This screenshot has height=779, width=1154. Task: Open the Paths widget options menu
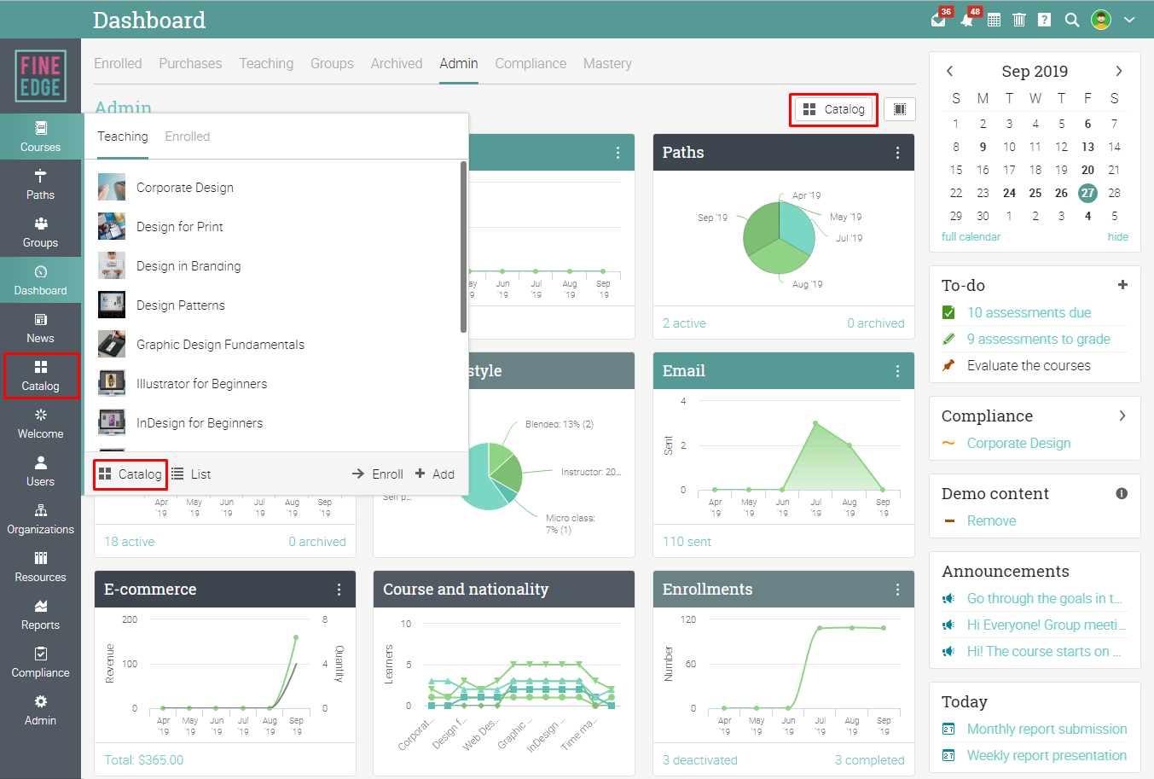(x=897, y=153)
